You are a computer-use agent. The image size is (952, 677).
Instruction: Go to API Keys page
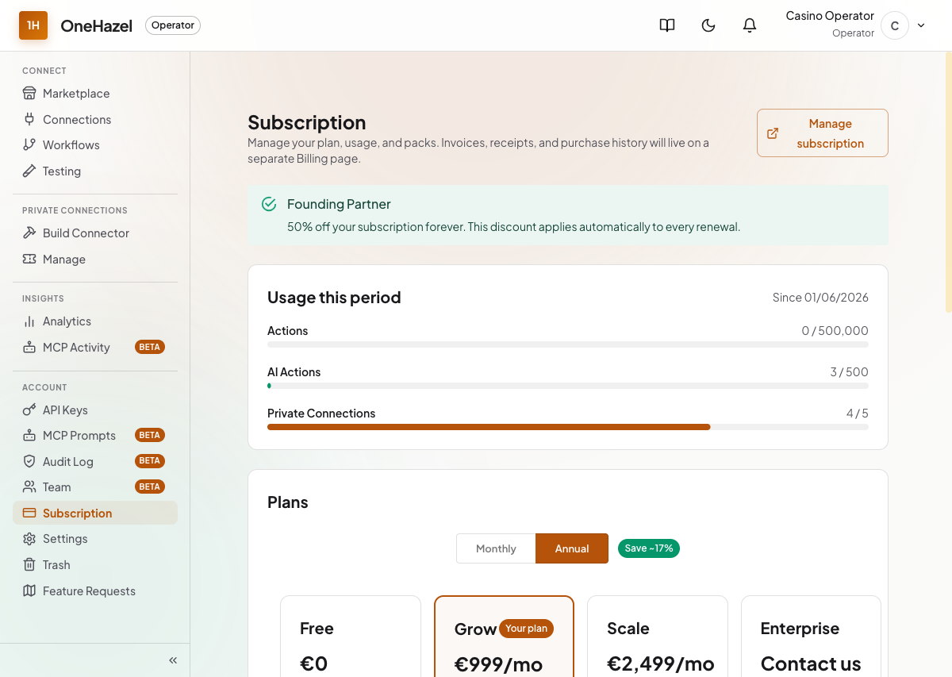point(95,410)
